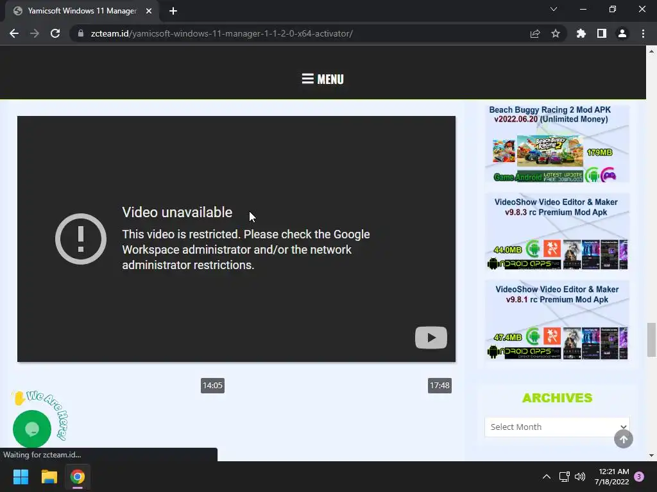Click the scrollbar down arrow
The width and height of the screenshot is (657, 492).
[651, 455]
